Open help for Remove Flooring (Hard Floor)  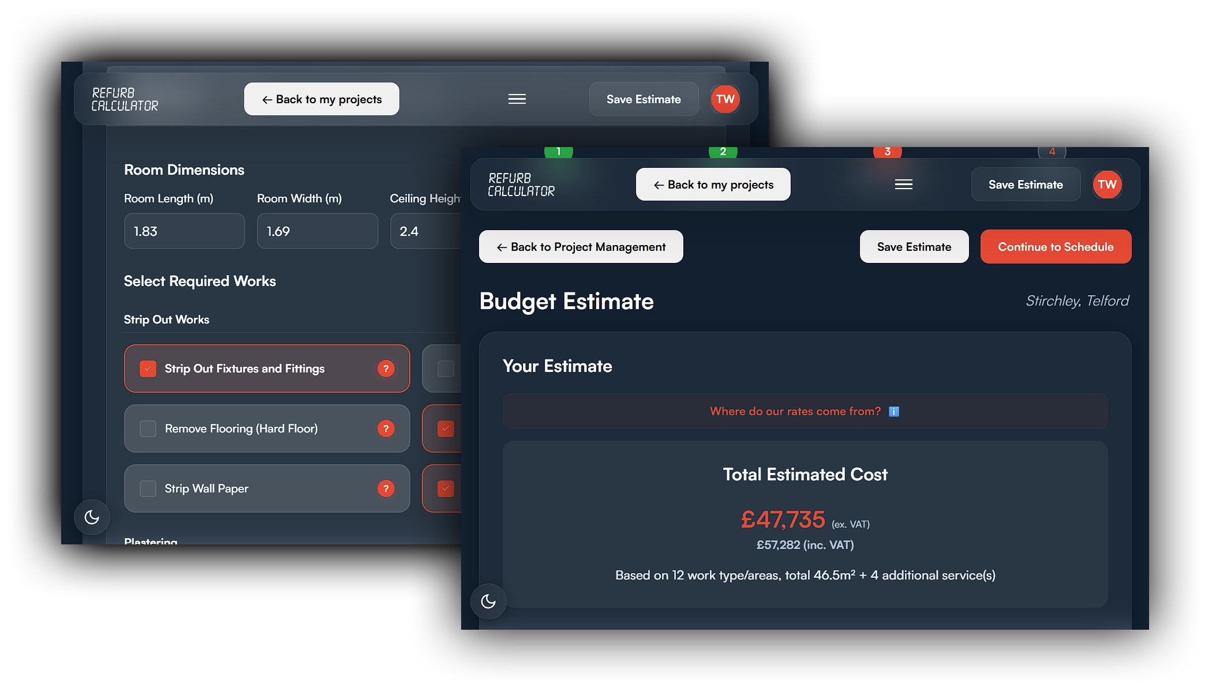[386, 428]
